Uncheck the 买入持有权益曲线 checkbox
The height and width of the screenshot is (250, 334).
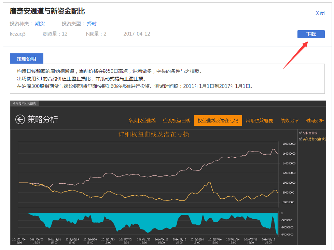pos(301,139)
